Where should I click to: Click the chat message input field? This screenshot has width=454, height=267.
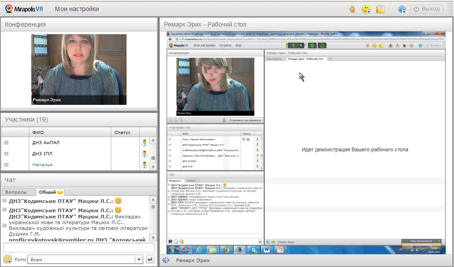coord(79,248)
